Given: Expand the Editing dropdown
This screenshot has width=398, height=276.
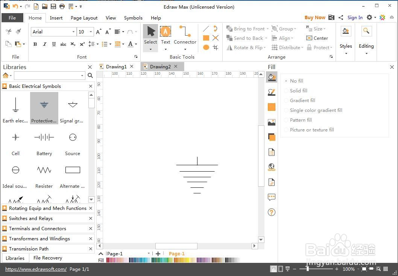Looking at the screenshot, I should click(366, 53).
